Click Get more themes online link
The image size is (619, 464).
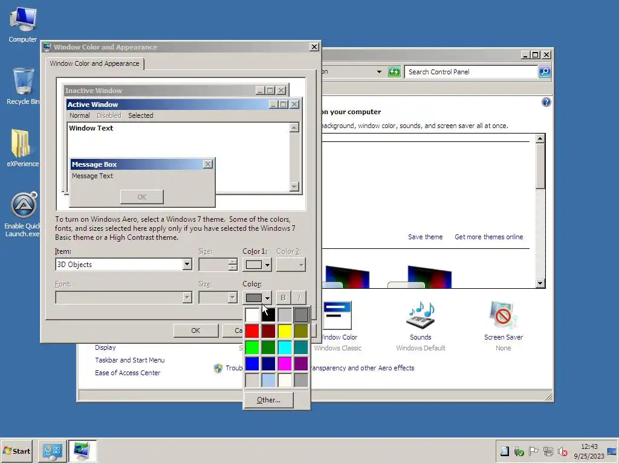488,237
